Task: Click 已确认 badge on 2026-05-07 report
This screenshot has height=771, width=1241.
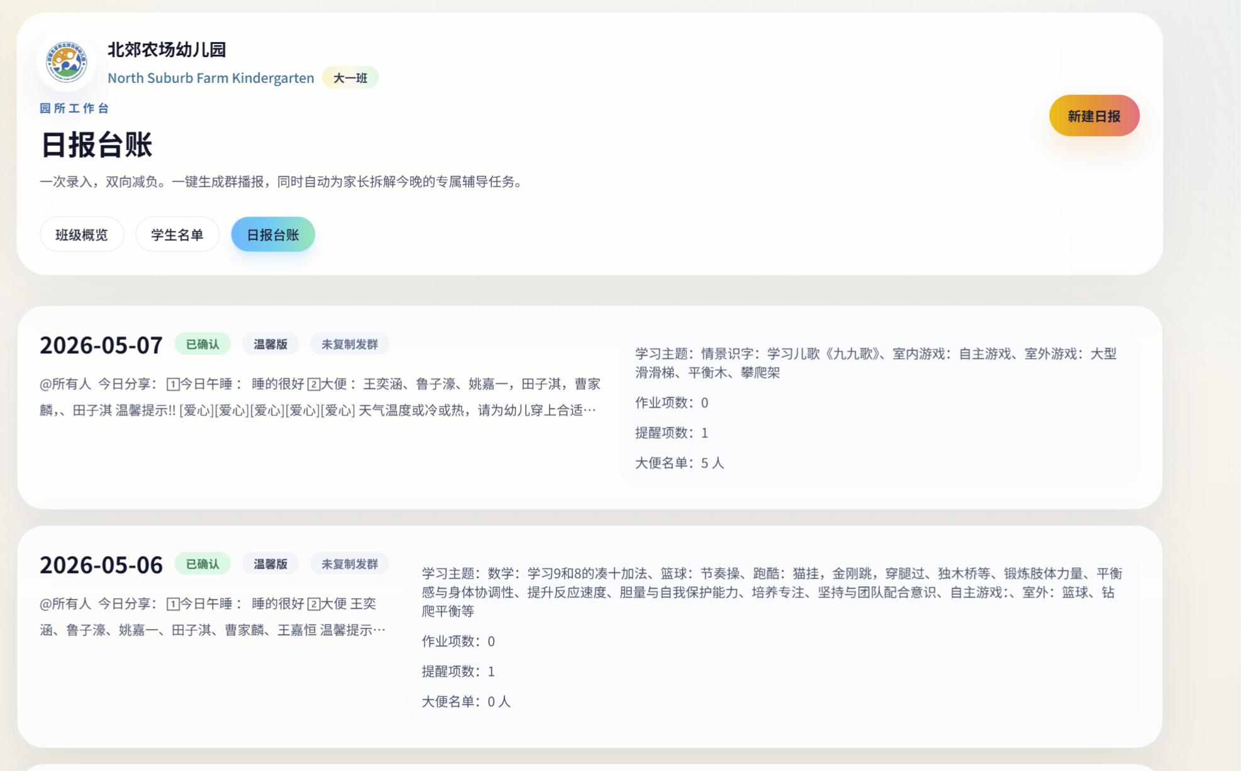Action: coord(203,344)
